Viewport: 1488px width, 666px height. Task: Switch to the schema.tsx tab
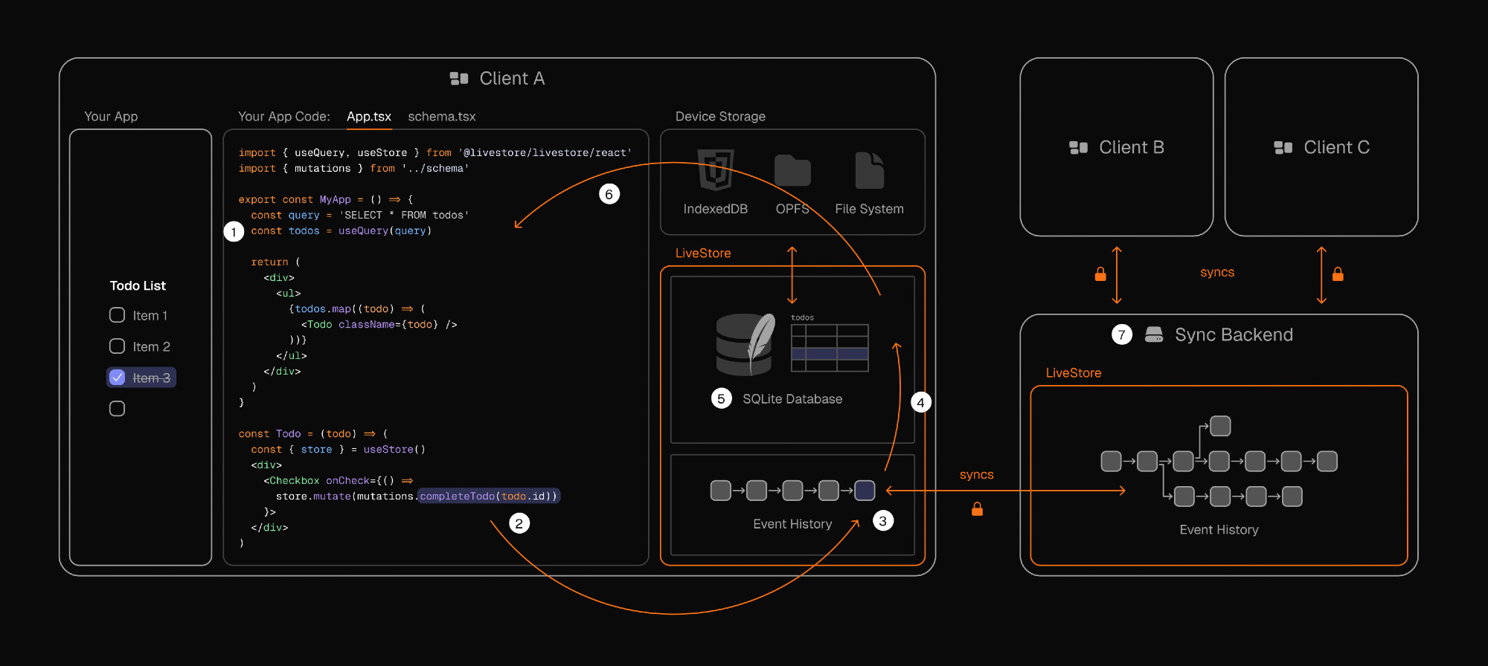tap(442, 117)
